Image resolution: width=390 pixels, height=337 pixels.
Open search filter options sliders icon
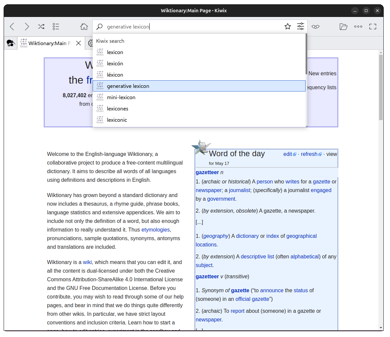301,27
